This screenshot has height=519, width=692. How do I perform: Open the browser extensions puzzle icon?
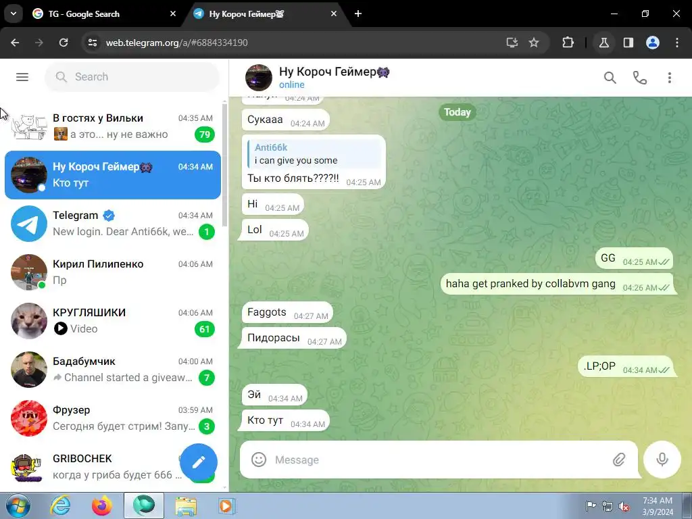(x=568, y=43)
